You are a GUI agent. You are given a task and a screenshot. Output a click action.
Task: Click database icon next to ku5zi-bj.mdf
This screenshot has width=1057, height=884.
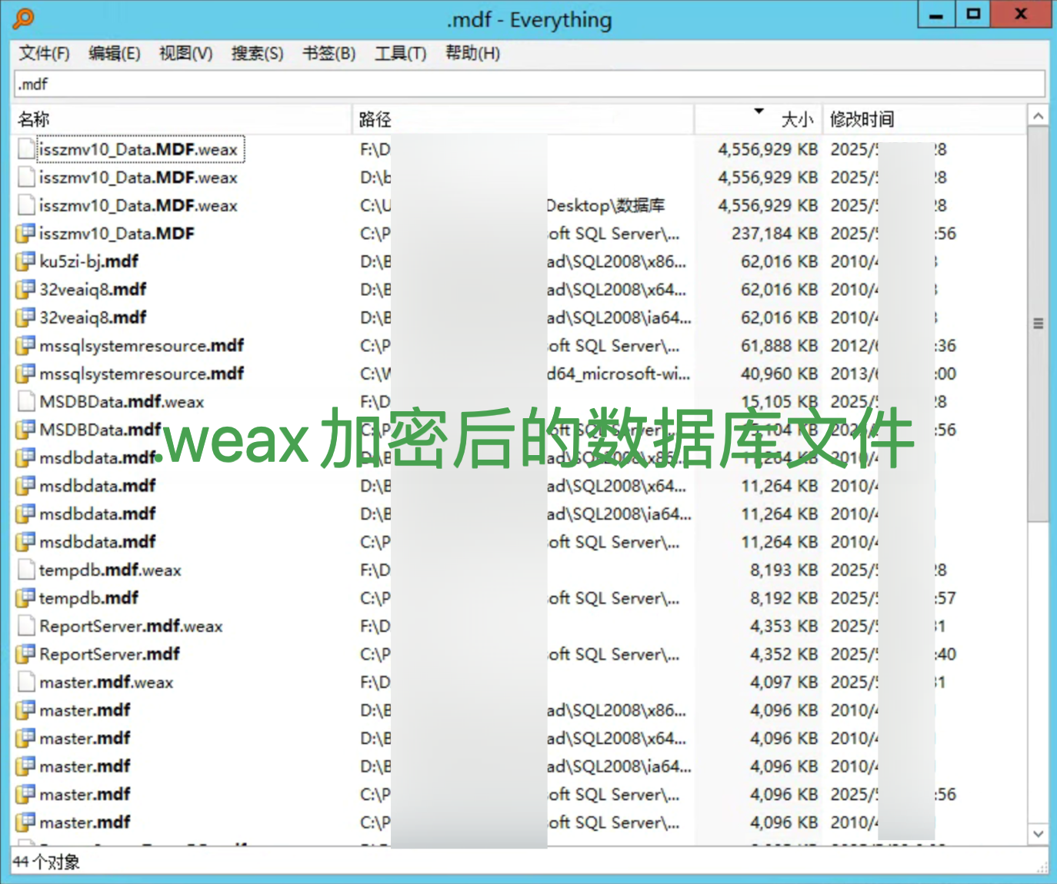pos(26,261)
